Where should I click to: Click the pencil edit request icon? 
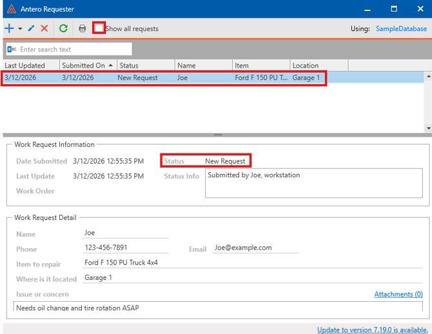32,28
